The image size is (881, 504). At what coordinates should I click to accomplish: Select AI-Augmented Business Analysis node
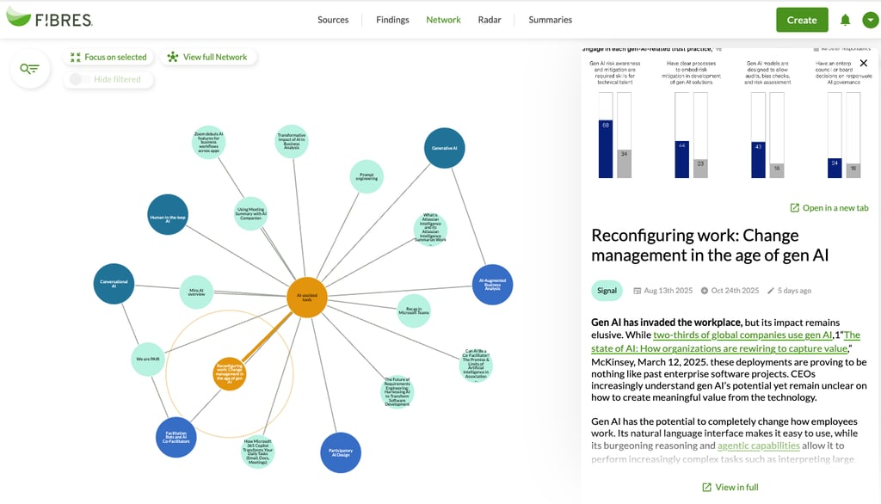[x=492, y=285]
